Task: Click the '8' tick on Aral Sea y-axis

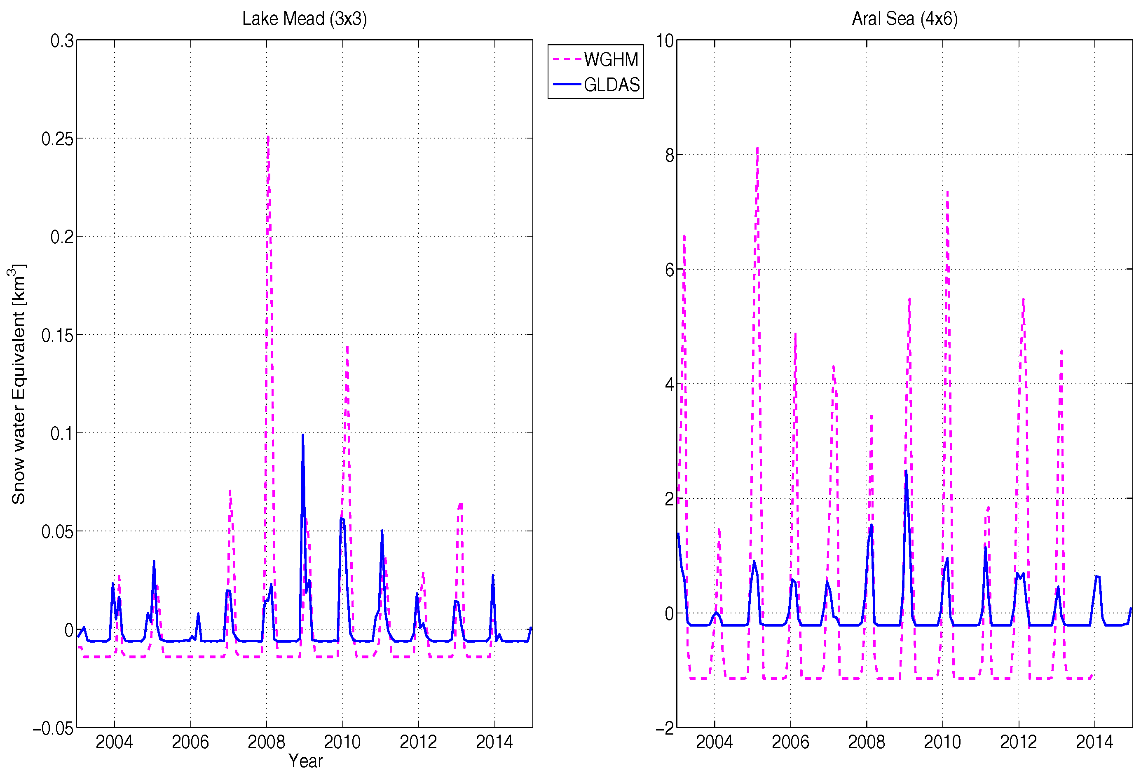Action: [670, 155]
